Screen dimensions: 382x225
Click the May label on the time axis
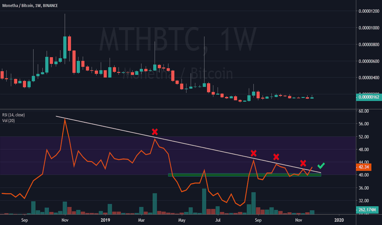pyautogui.click(x=182, y=220)
